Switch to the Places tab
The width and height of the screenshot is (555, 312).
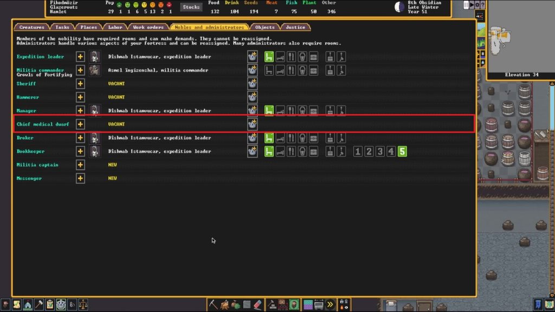(x=88, y=27)
